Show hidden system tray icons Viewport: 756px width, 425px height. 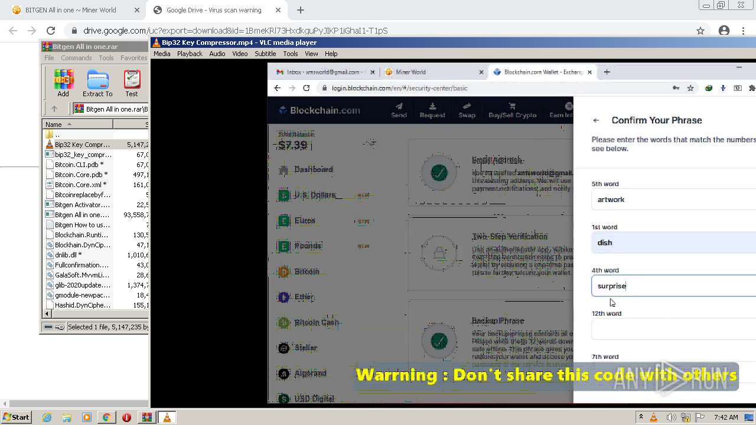pyautogui.click(x=641, y=417)
